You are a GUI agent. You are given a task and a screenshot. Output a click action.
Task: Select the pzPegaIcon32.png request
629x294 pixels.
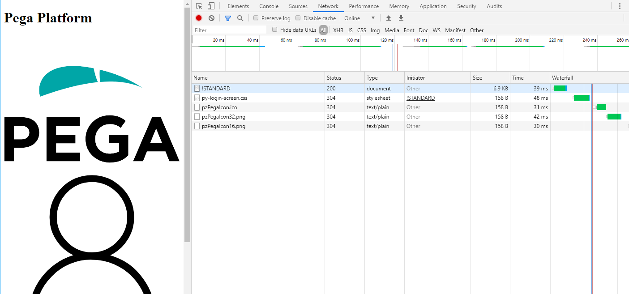coord(410,117)
